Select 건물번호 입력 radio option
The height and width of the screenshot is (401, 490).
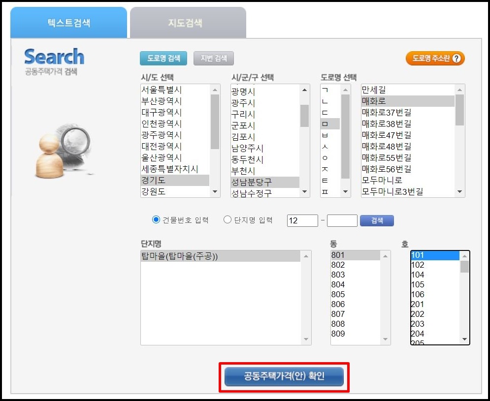(x=156, y=220)
